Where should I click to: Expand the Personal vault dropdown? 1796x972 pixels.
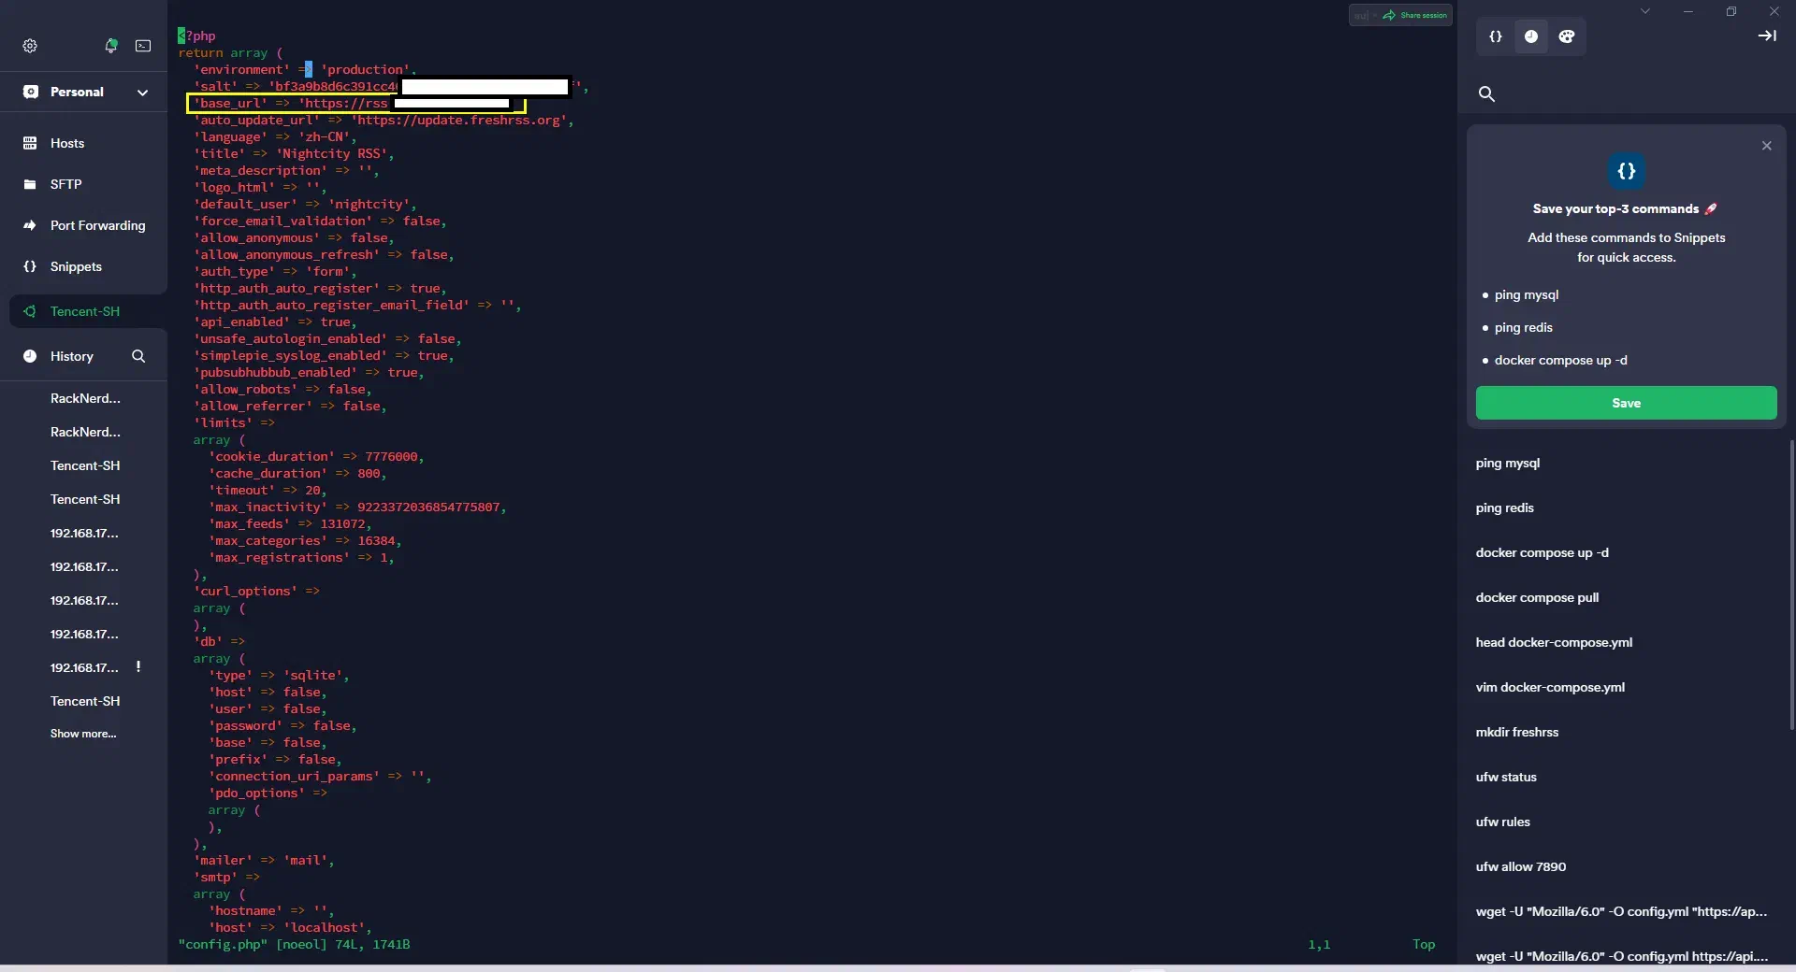(x=143, y=92)
